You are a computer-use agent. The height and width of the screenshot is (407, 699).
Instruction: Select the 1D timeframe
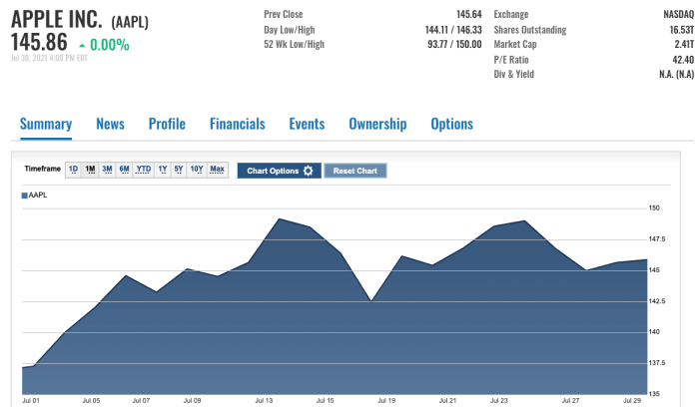74,170
